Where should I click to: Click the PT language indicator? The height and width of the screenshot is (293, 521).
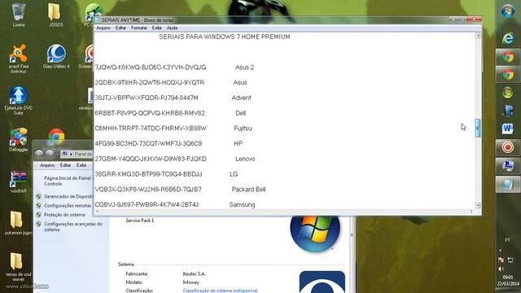pyautogui.click(x=507, y=240)
